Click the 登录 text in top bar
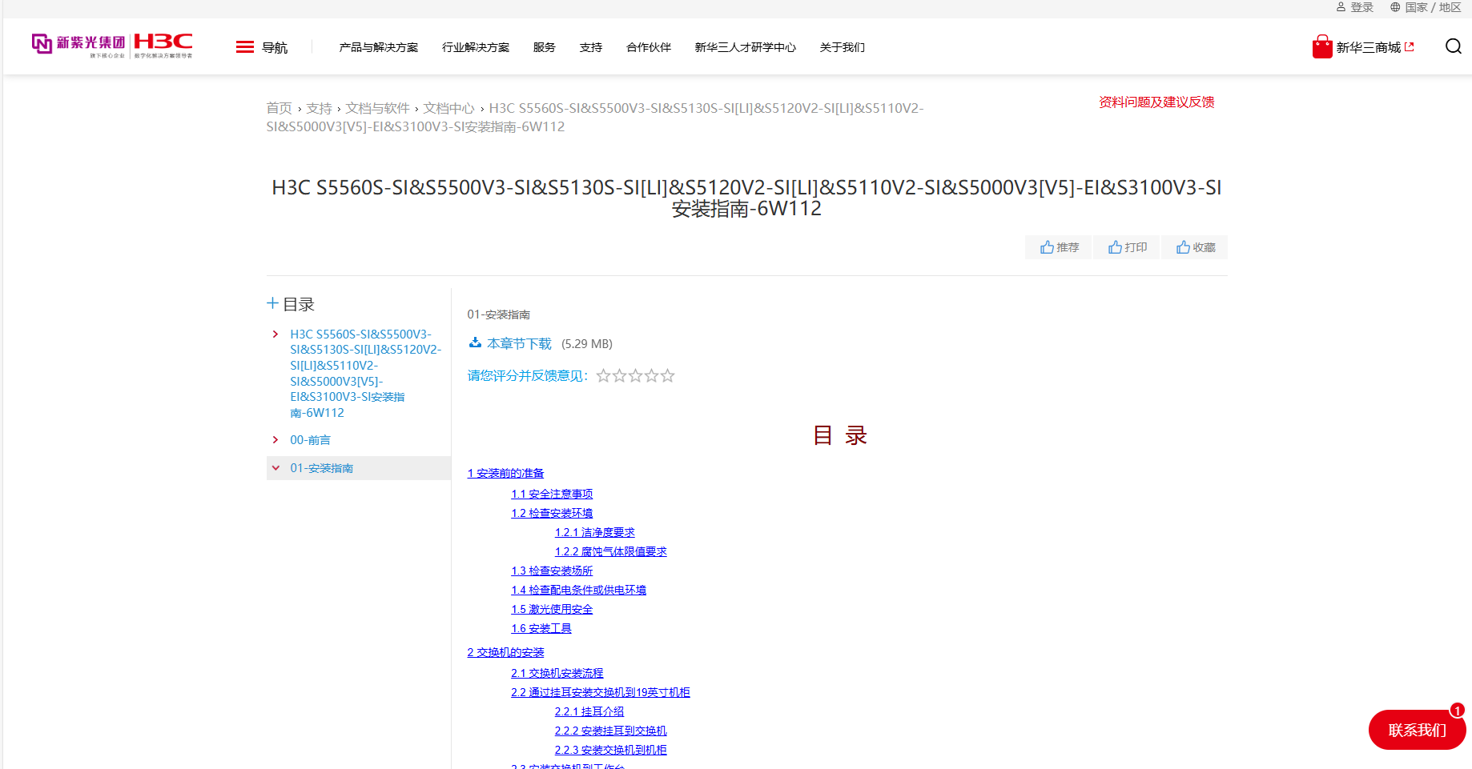Image resolution: width=1472 pixels, height=769 pixels. click(1361, 7)
